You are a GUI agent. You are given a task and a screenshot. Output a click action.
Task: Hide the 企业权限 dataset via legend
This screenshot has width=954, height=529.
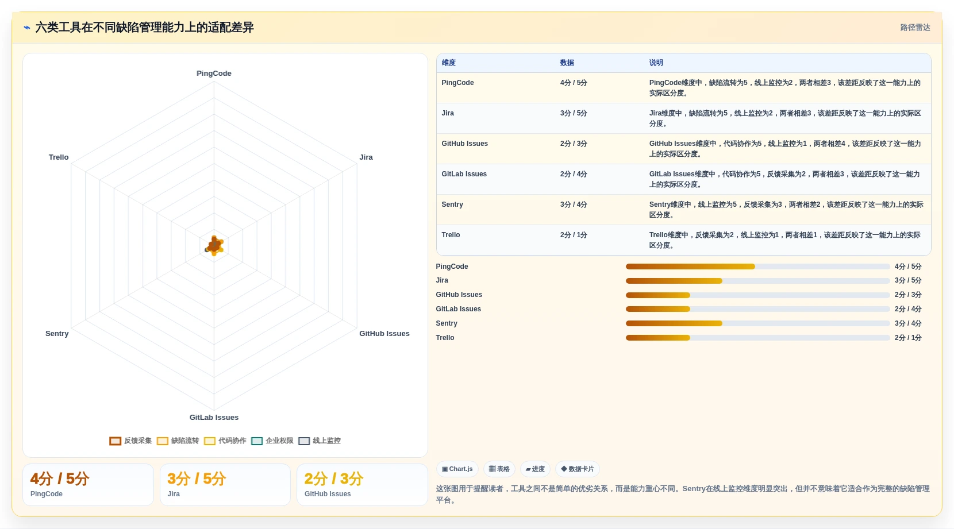(x=257, y=441)
